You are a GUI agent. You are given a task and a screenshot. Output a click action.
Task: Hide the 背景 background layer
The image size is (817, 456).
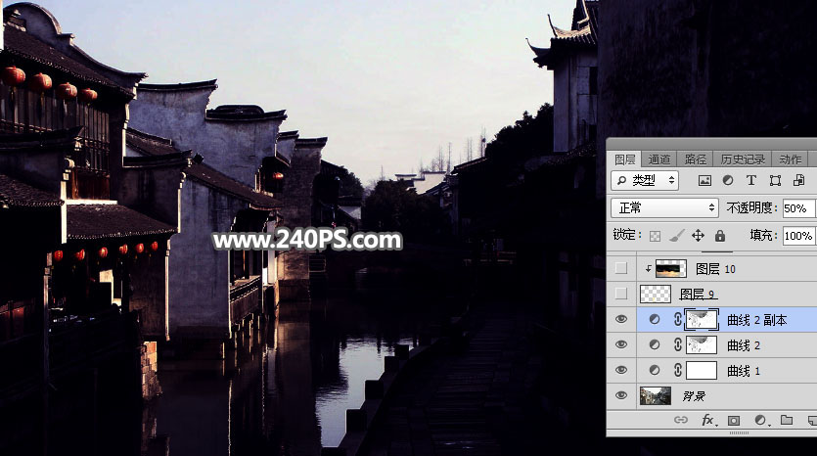point(620,395)
